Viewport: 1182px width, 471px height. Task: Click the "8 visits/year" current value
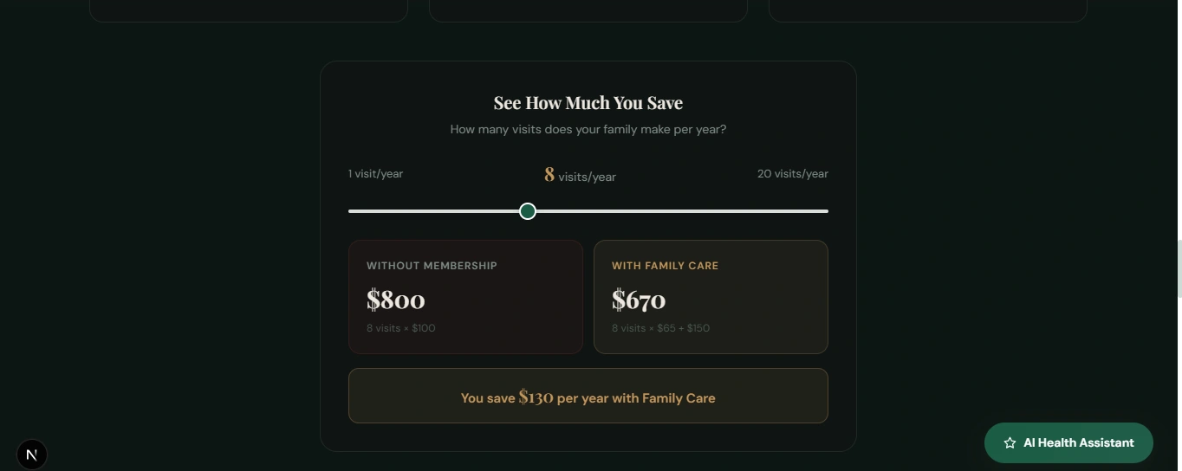point(580,176)
